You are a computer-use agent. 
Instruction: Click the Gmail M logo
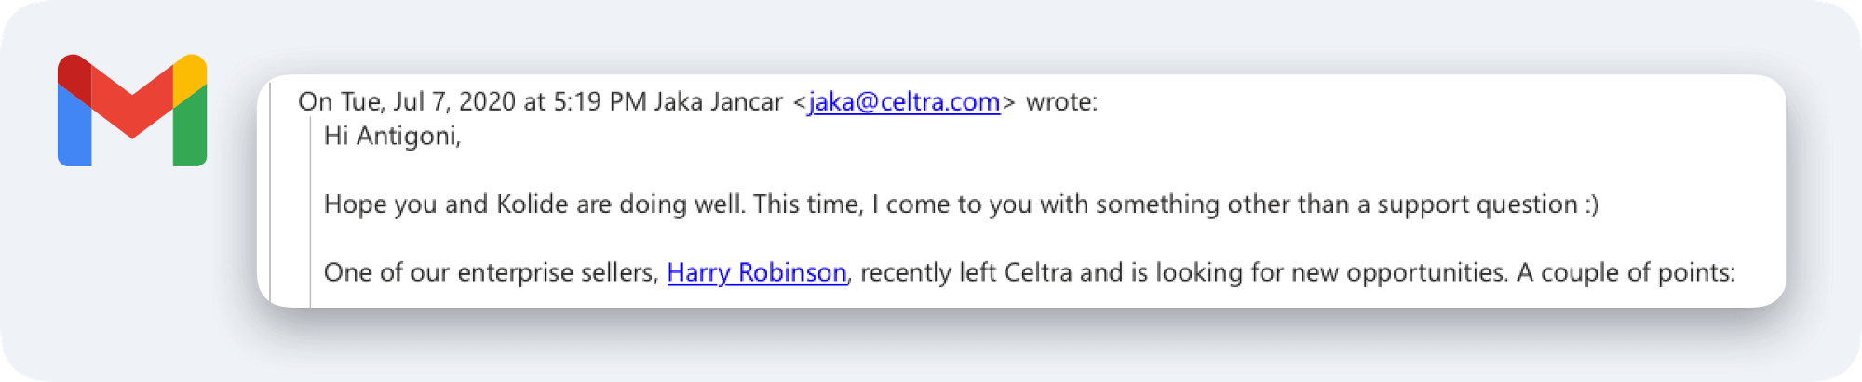point(132,111)
